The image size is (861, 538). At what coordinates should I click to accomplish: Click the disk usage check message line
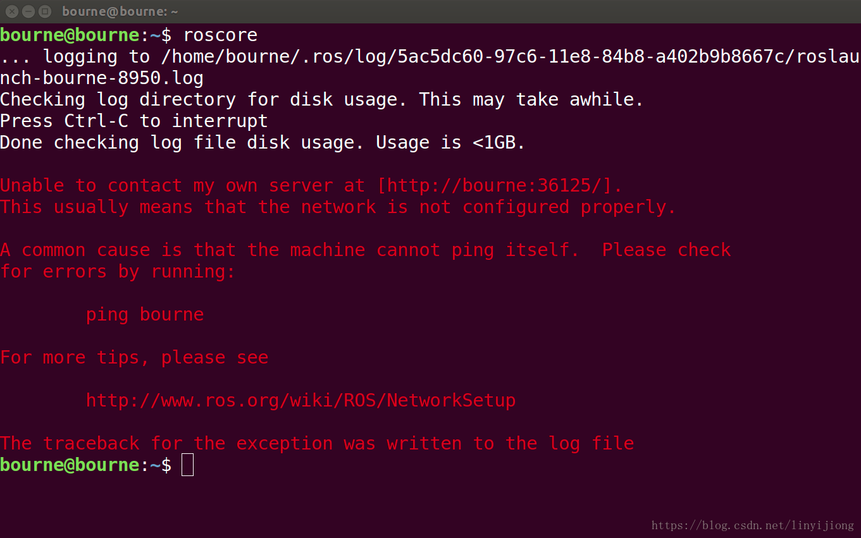[323, 99]
